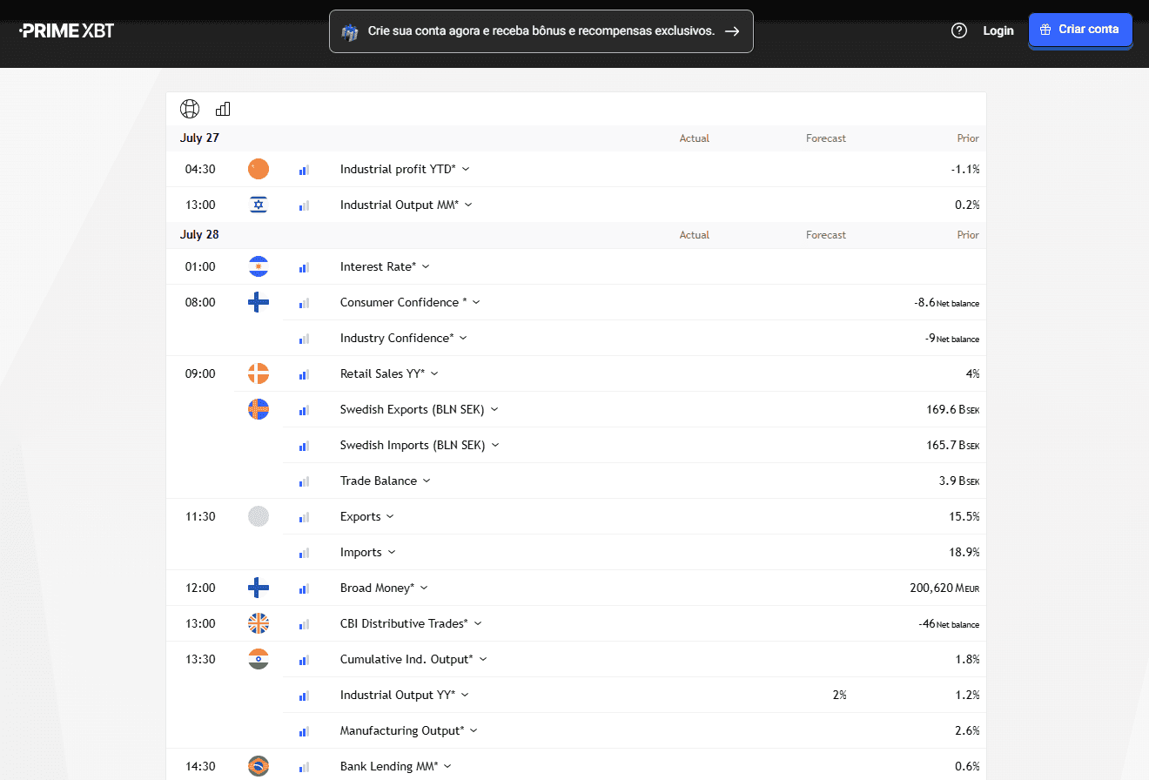Click the gift icon in Criar conta button
Viewport: 1149px width, 780px height.
(1046, 30)
